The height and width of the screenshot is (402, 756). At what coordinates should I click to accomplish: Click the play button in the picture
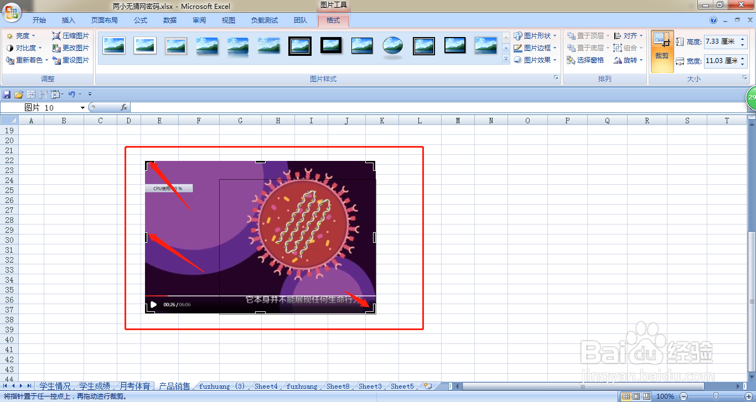point(153,305)
